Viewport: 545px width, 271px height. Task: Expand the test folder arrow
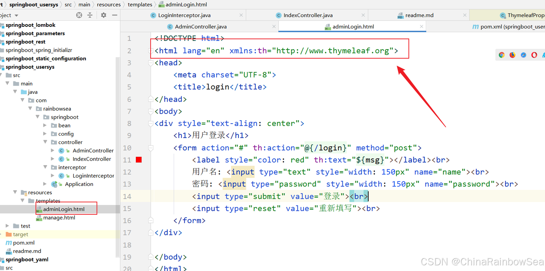tap(7, 226)
